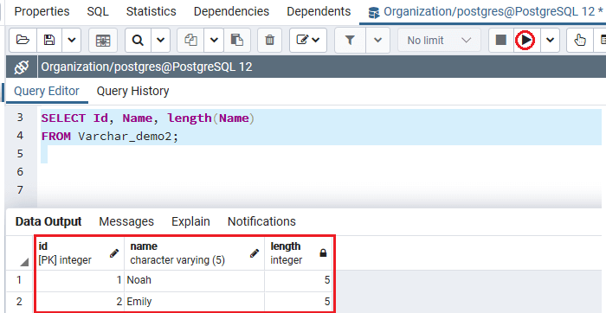The image size is (606, 313).
Task: Open the Dependencies tab
Action: 231,11
